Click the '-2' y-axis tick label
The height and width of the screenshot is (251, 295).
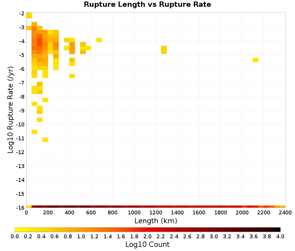[22, 14]
